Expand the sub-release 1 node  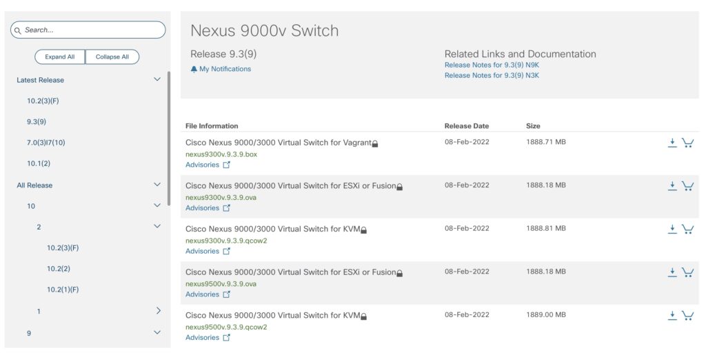tap(158, 311)
